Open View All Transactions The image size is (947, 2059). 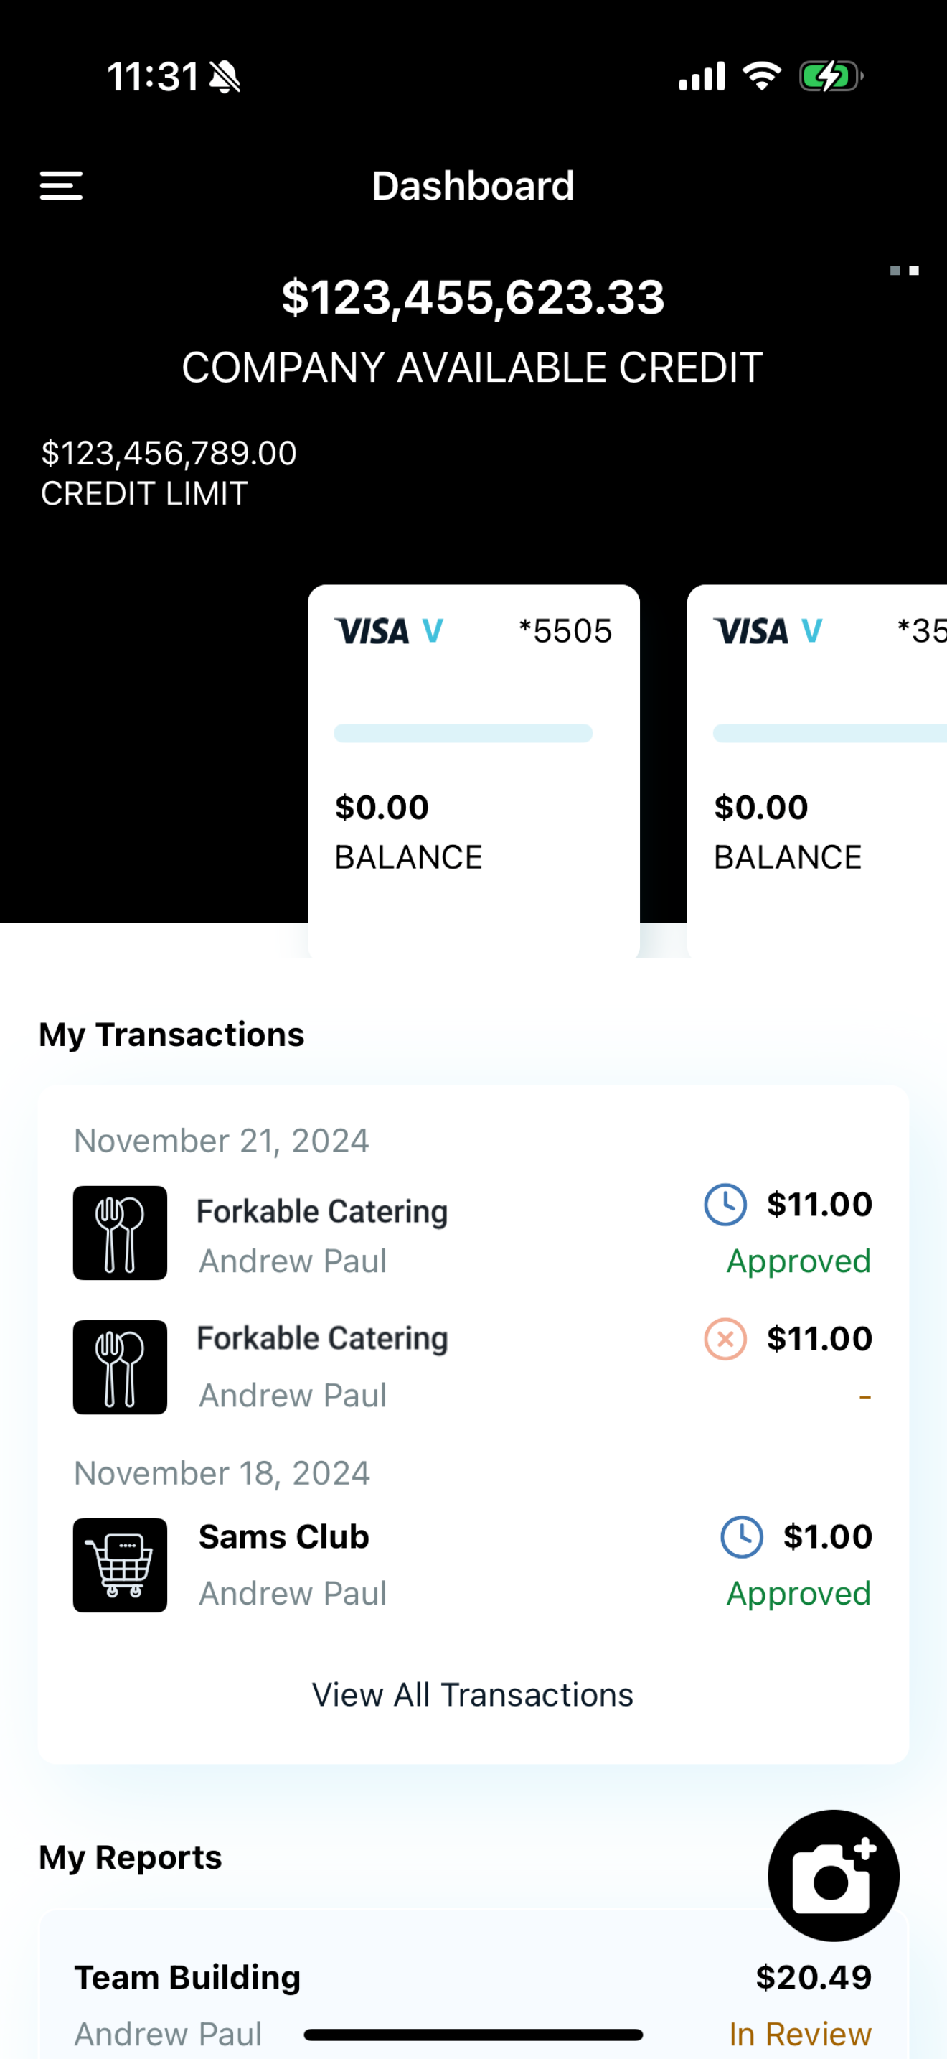[x=473, y=1694]
